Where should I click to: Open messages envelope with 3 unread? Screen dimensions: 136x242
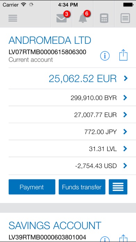[x=61, y=18]
